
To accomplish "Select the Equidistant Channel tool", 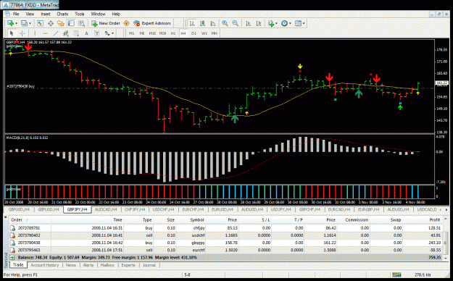I will (66, 33).
